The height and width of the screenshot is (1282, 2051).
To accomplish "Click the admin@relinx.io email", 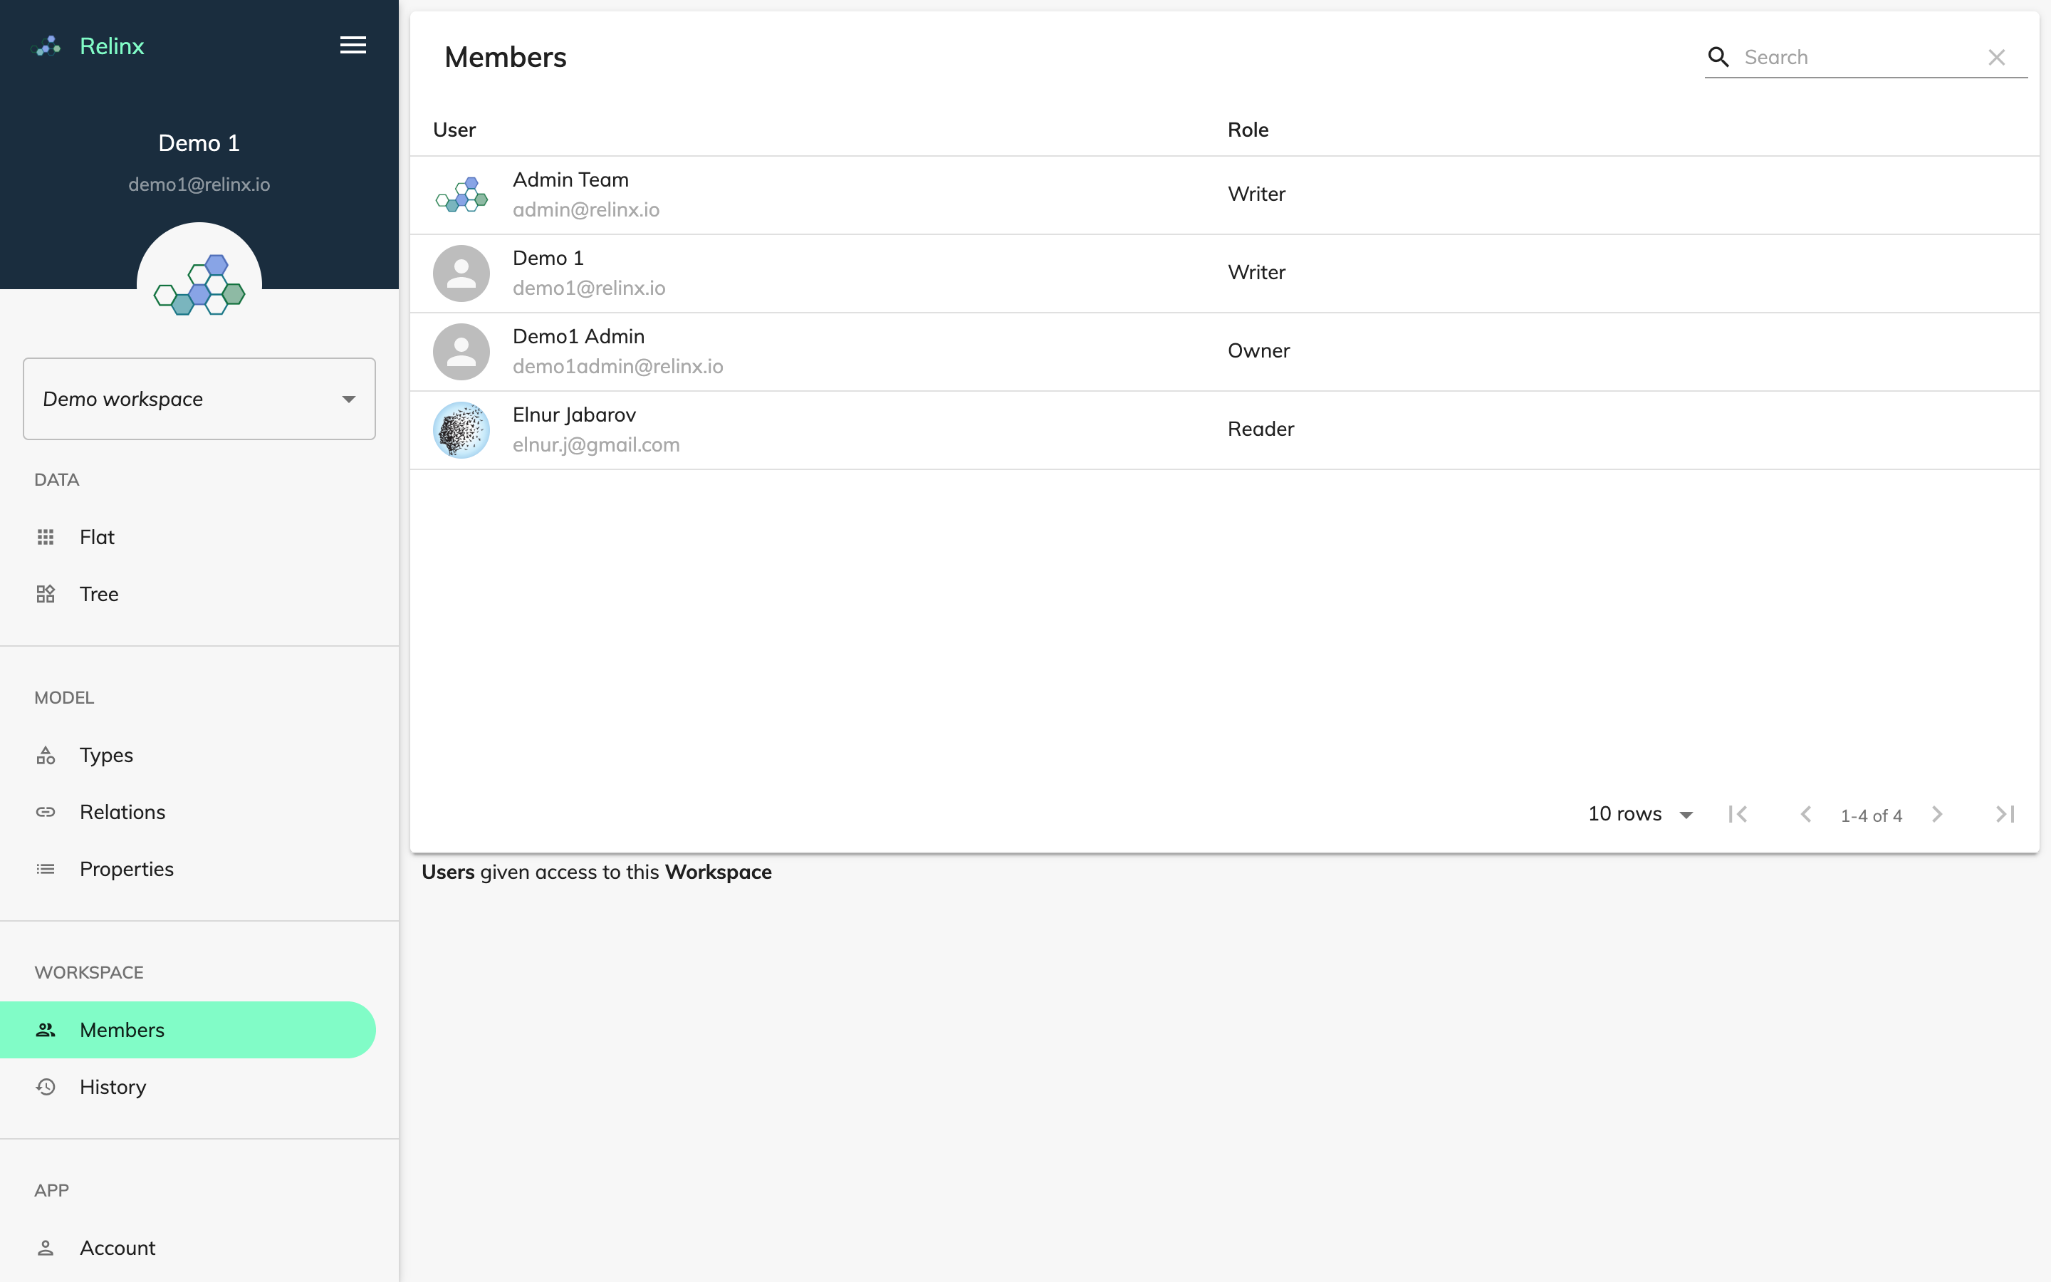I will tap(585, 209).
